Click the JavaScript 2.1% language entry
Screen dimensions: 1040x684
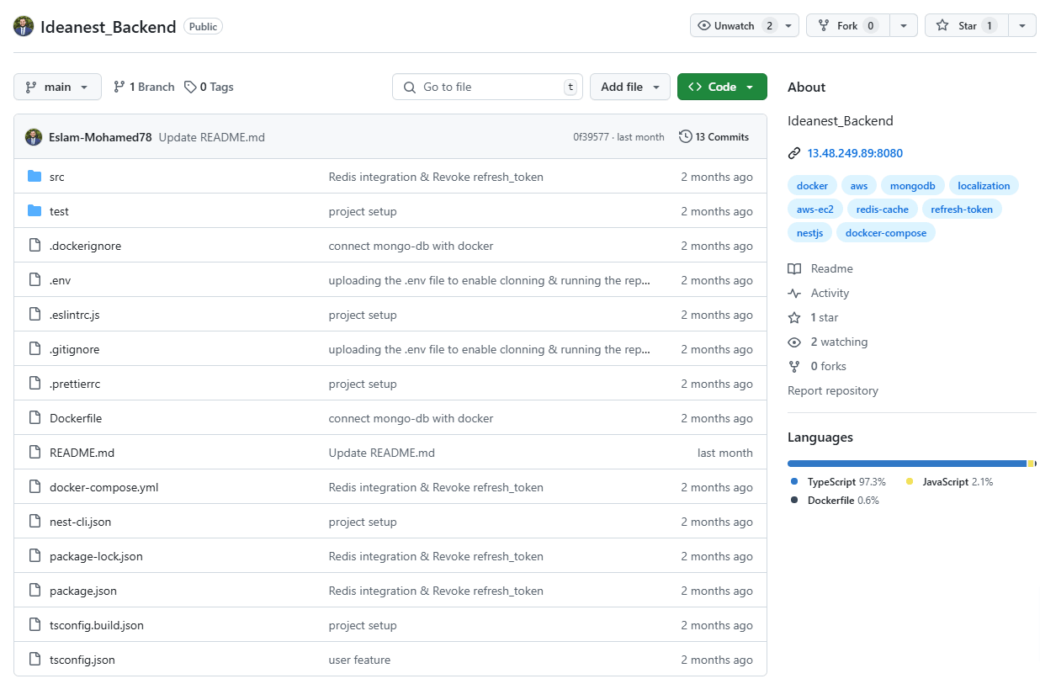coord(949,482)
